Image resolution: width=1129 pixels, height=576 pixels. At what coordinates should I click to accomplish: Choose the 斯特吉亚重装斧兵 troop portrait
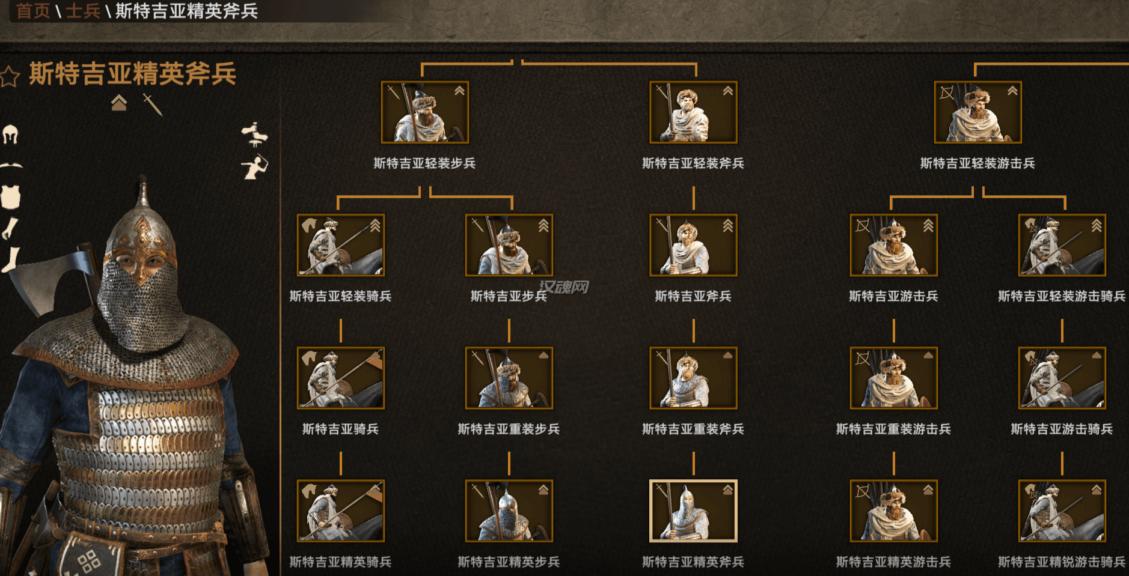693,378
